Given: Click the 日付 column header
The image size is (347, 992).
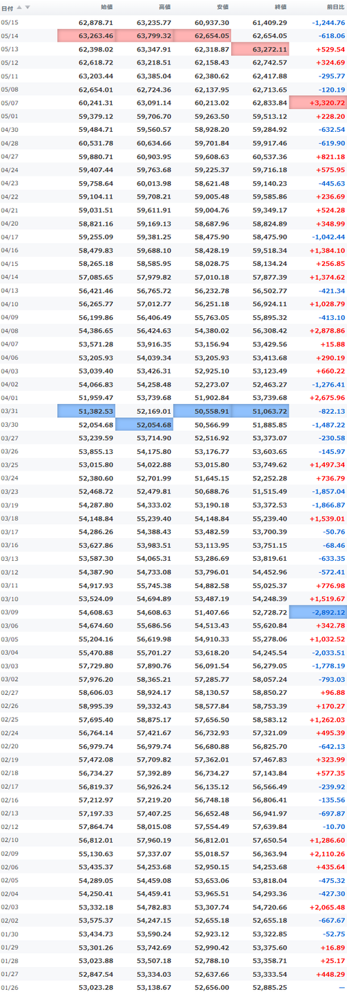Looking at the screenshot, I should 8,8.
